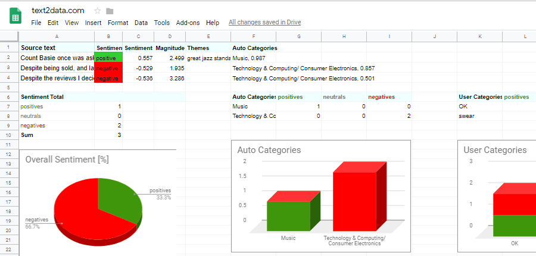The width and height of the screenshot is (536, 256).
Task: Move document with the folder icon
Action: (x=110, y=11)
